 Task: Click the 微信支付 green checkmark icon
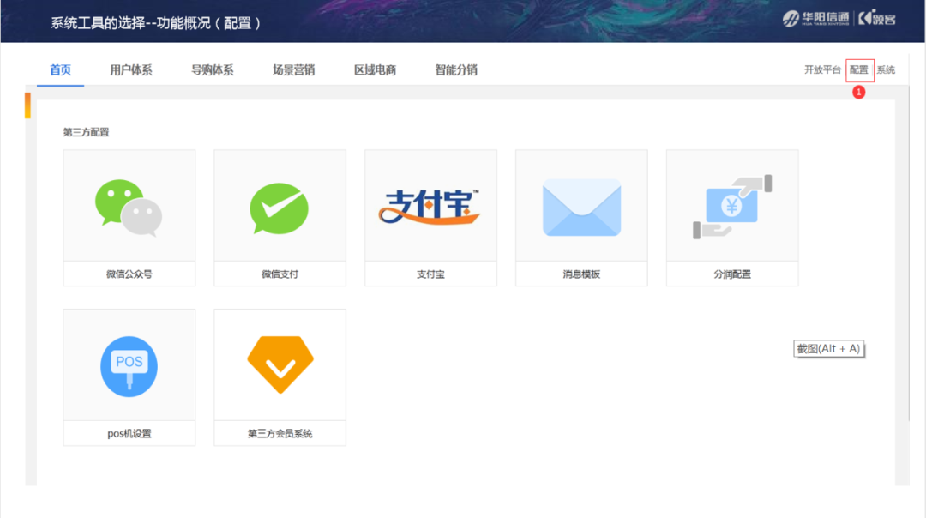click(x=280, y=208)
